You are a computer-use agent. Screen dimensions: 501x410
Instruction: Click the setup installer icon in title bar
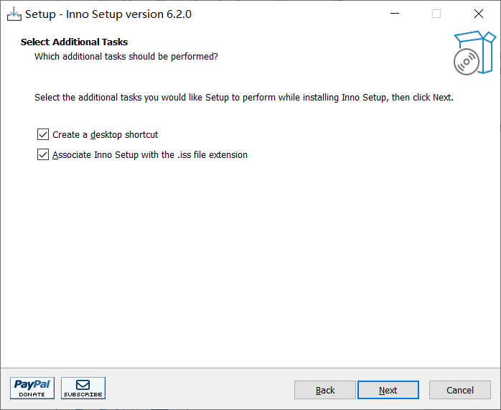[14, 14]
